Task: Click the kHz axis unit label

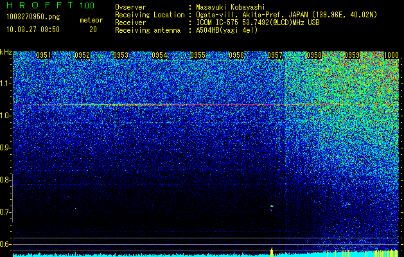Action: point(6,52)
